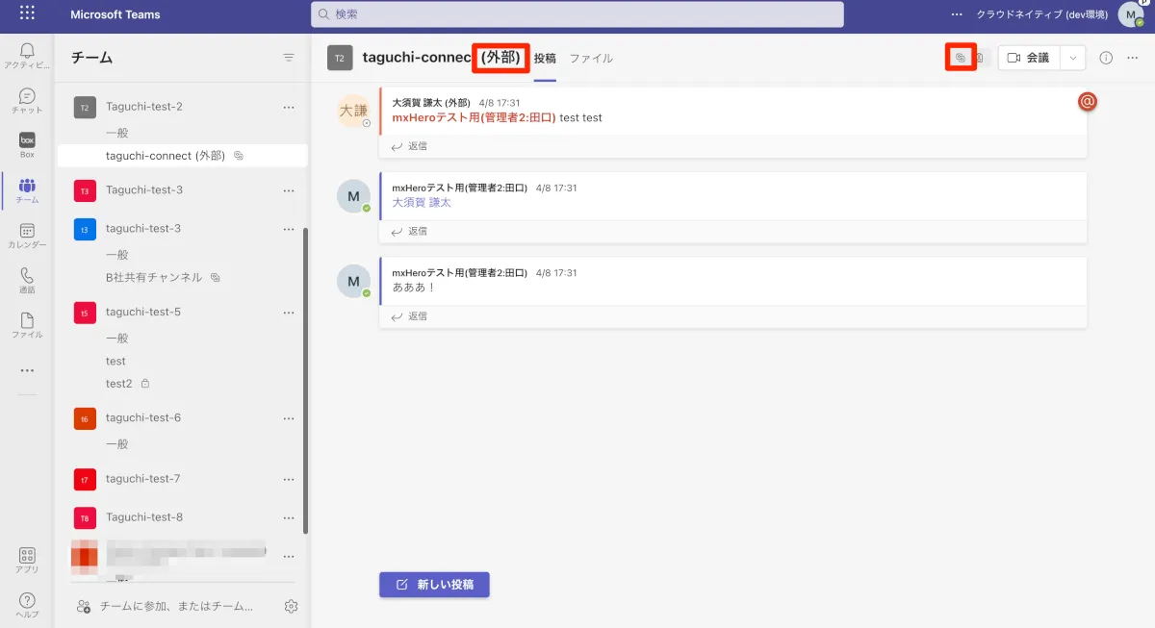Open 一般 channel under taguchi-test-6

coord(116,444)
